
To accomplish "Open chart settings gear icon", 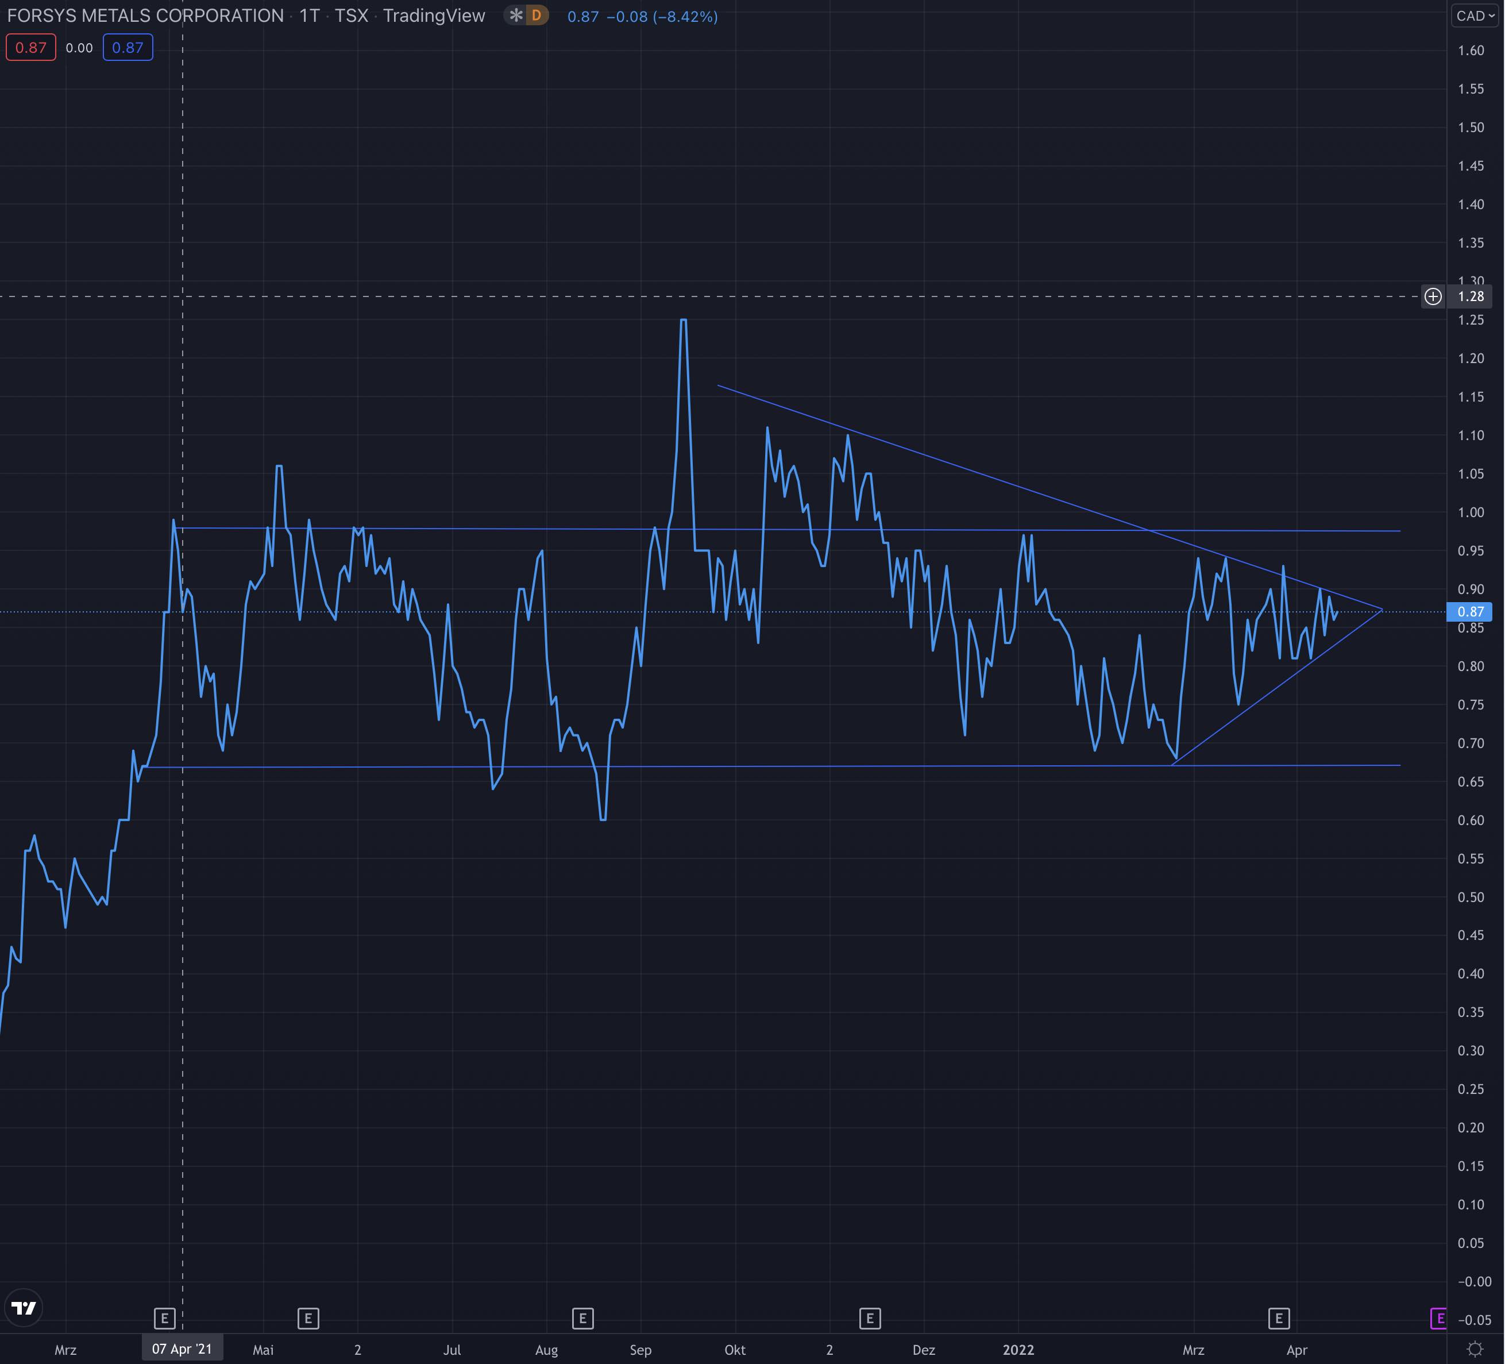I will click(x=1475, y=1348).
